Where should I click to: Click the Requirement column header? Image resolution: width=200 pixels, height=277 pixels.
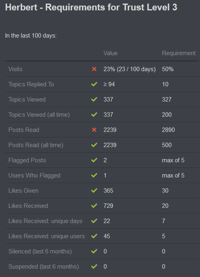pos(179,53)
